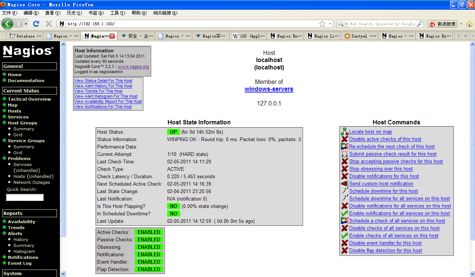Click the red X beside Disable active checks
This screenshot has width=475, height=277.
[x=344, y=139]
